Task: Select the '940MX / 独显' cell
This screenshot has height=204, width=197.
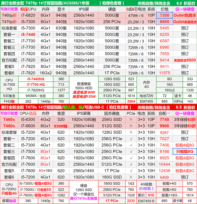Action: point(36,96)
